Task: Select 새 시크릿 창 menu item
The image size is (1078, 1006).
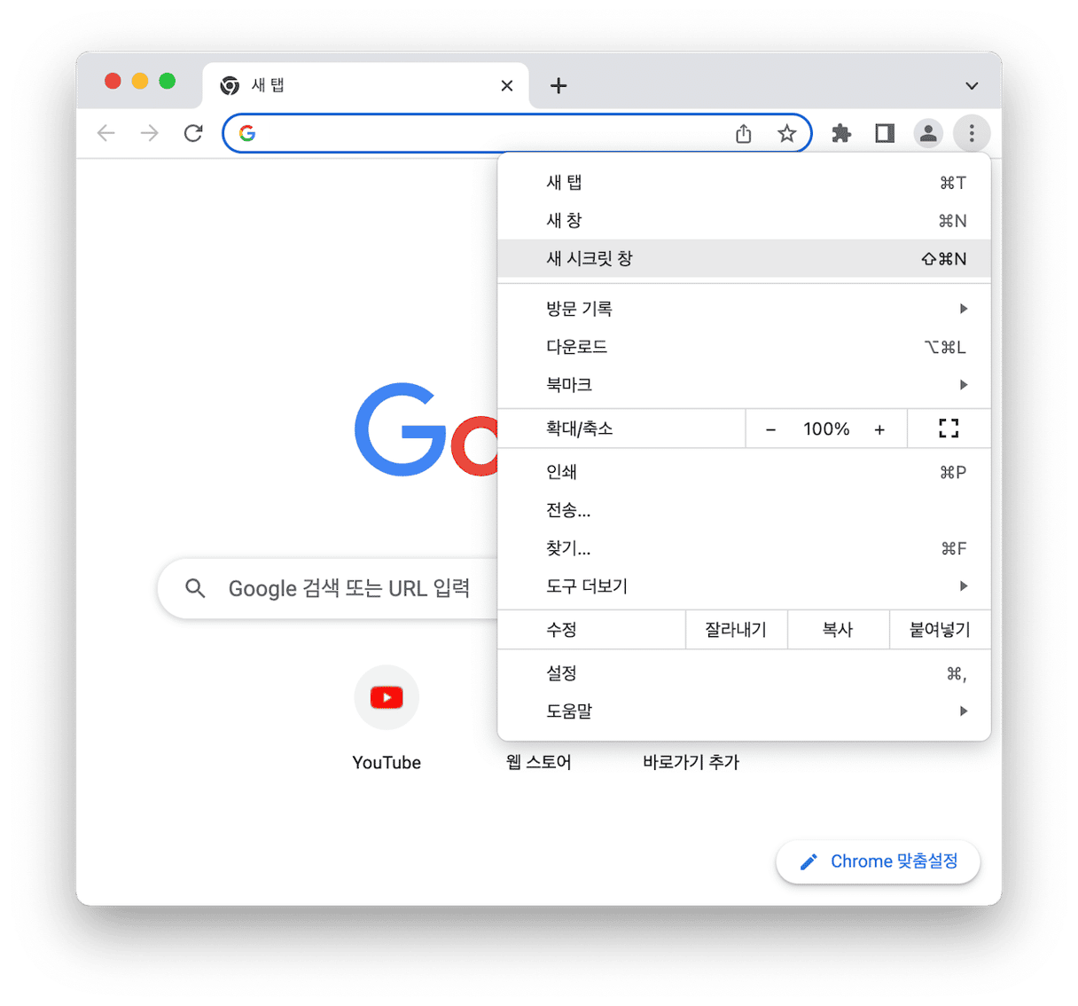Action: tap(744, 259)
